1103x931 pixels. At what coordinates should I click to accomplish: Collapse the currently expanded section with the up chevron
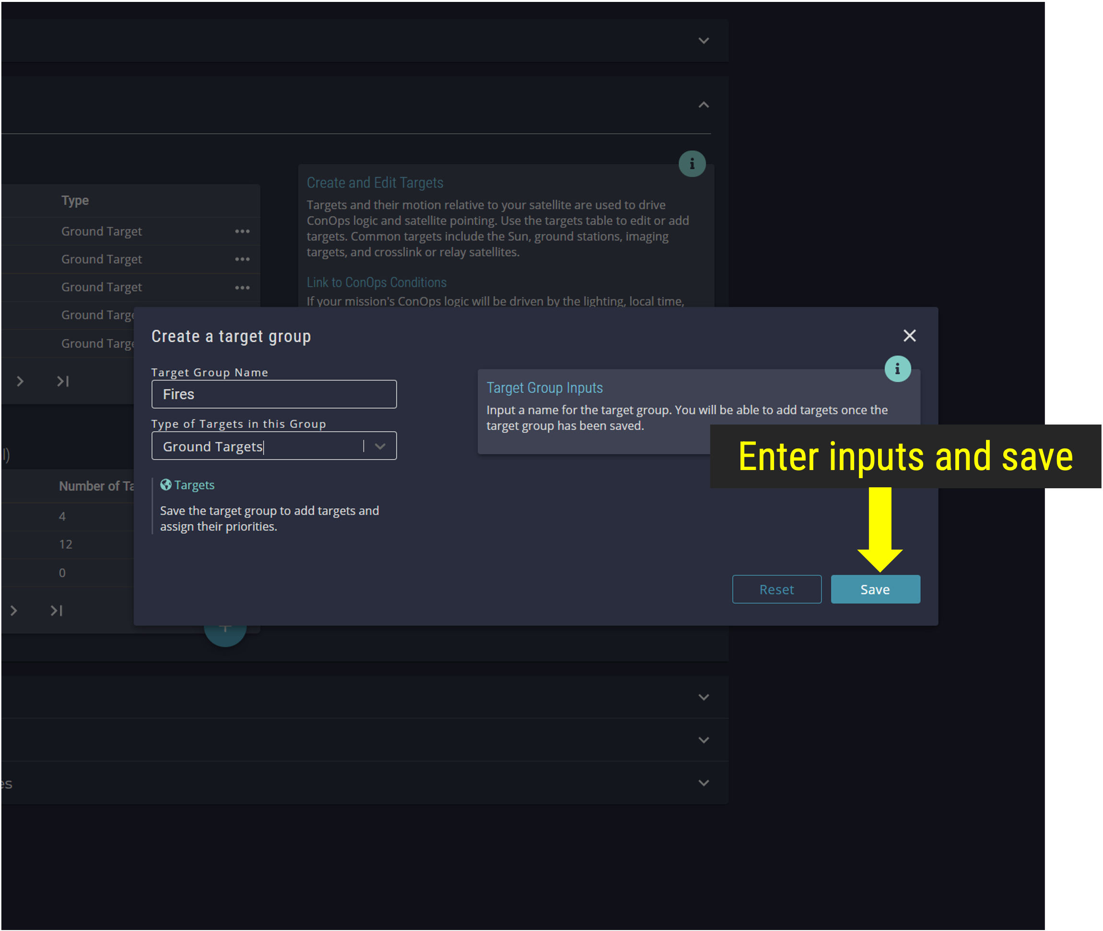(704, 105)
